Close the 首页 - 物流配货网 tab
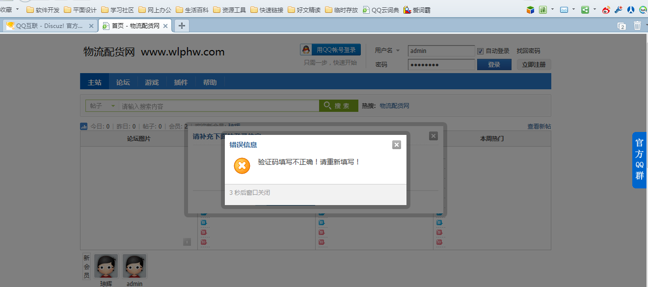 [x=165, y=26]
